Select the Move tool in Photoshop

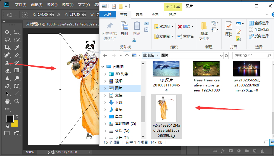[7, 32]
